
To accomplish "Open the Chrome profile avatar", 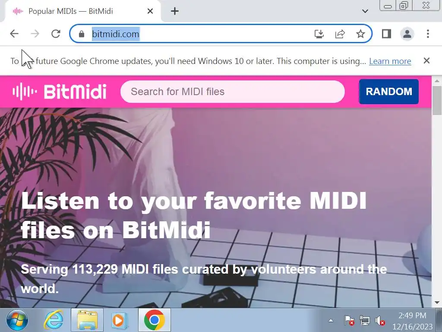I will 407,34.
